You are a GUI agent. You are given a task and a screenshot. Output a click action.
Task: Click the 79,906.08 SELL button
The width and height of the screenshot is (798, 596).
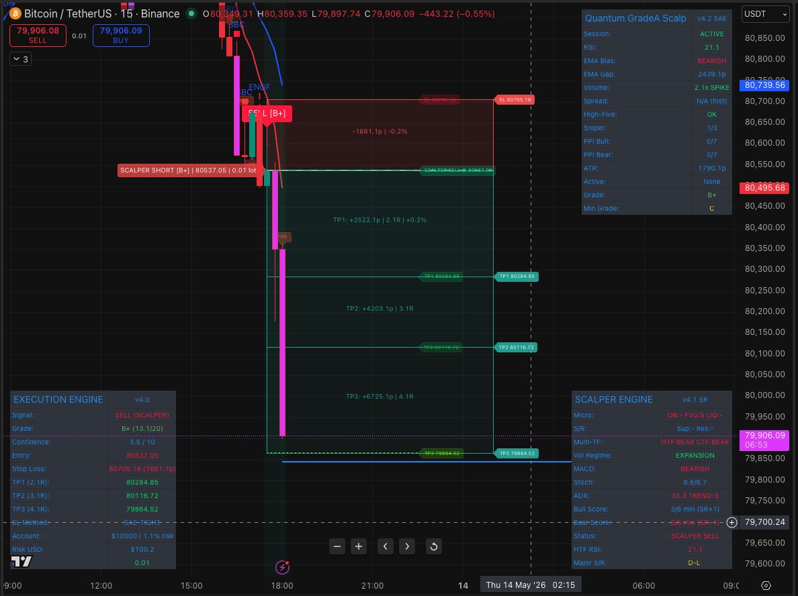coord(38,35)
